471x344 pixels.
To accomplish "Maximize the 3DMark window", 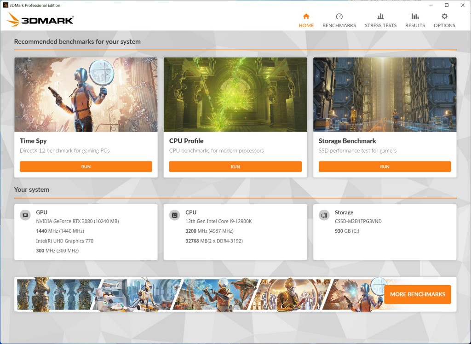I will (x=447, y=5).
